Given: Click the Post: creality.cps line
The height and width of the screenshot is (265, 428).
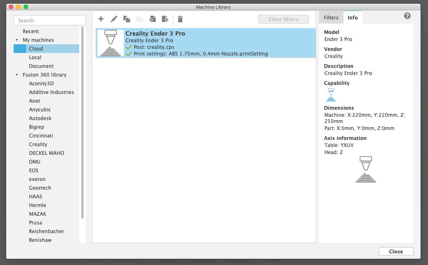Looking at the screenshot, I should click(154, 47).
